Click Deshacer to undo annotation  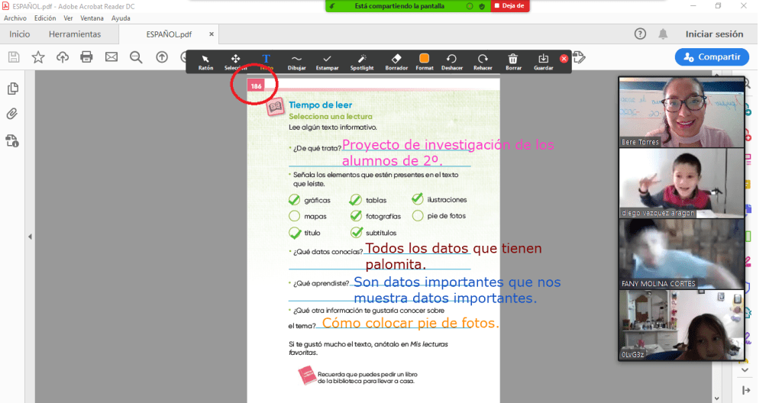pos(451,61)
